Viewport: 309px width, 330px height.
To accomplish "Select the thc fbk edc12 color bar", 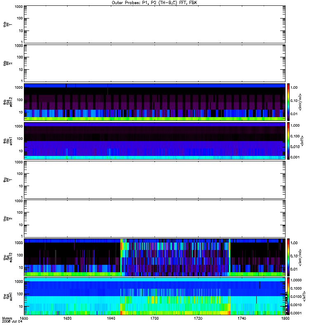I will click(288, 257).
